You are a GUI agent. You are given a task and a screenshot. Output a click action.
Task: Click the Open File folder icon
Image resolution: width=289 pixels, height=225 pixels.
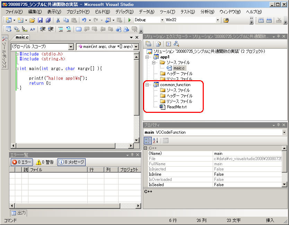pyautogui.click(x=32, y=20)
